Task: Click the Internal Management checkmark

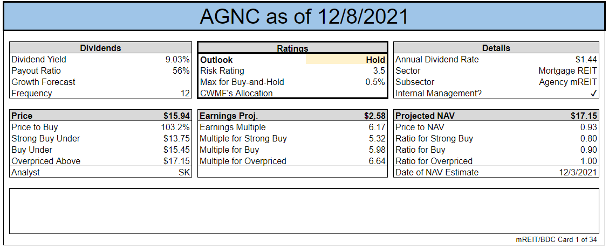Action: click(x=593, y=93)
